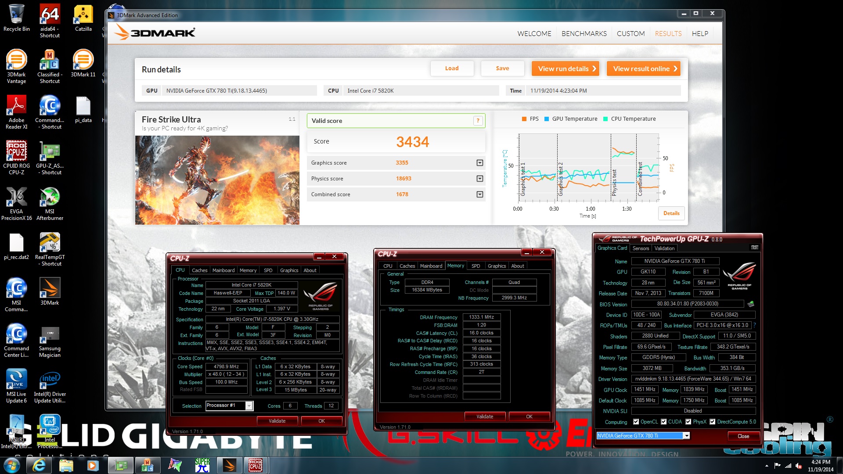Click OK in the memory CPU-Z window

(529, 417)
